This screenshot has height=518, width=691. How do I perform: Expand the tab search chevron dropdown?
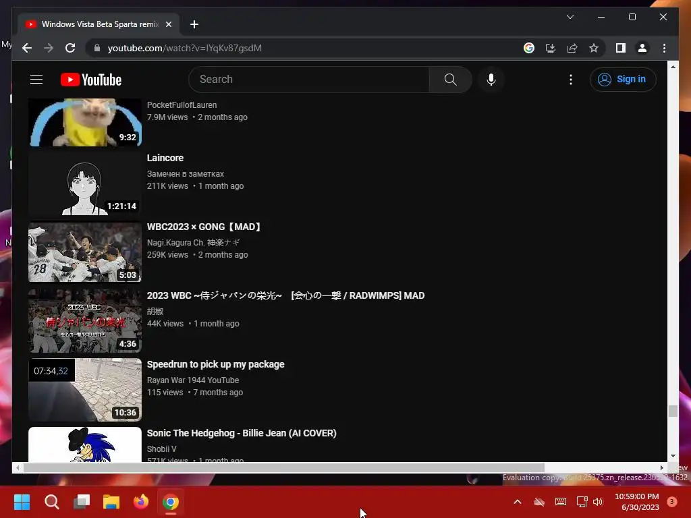(570, 17)
